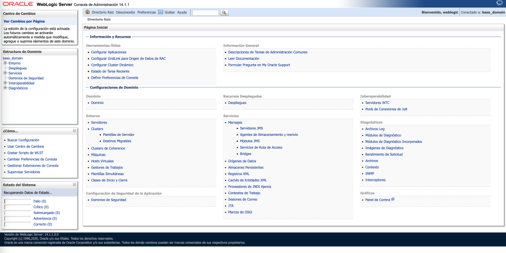The width and height of the screenshot is (506, 253).
Task: Open Ver Cambios por Página link
Action: point(24,21)
